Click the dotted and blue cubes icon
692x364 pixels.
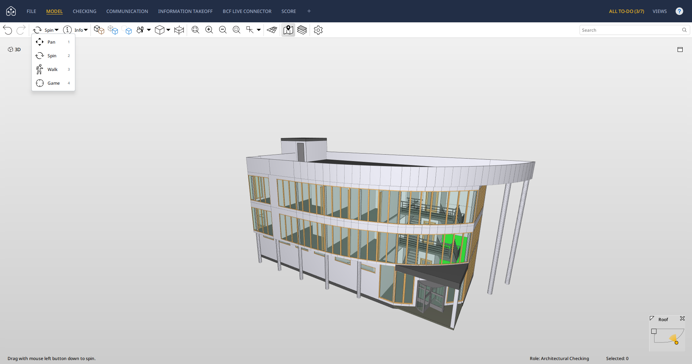[x=127, y=30]
